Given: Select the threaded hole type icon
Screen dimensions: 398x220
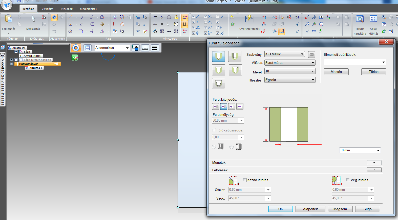Looking at the screenshot, I should [235, 56].
